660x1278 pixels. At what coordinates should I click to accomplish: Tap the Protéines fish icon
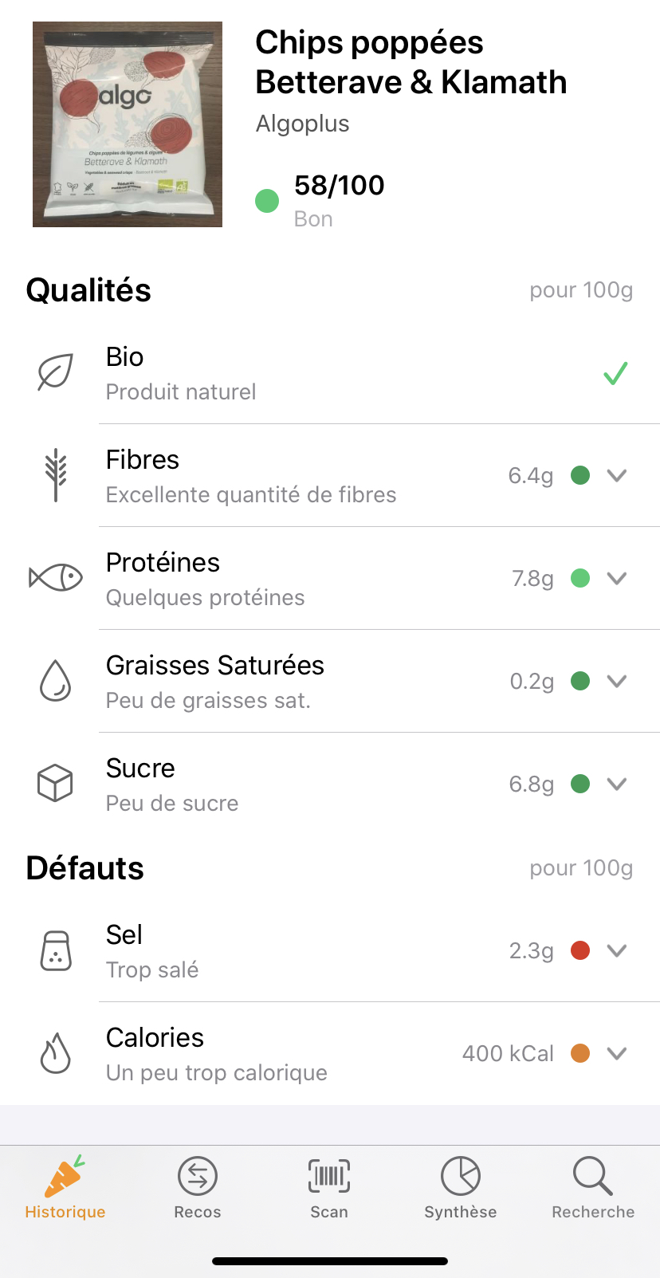[56, 578]
